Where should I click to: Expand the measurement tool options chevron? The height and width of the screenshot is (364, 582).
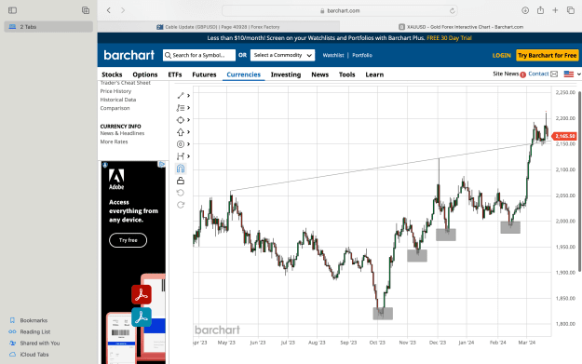pyautogui.click(x=188, y=156)
